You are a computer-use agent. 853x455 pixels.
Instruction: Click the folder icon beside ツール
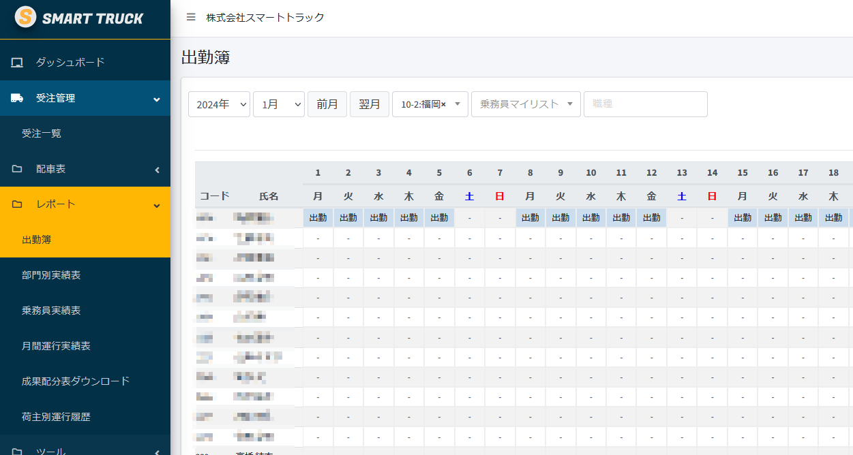(17, 451)
